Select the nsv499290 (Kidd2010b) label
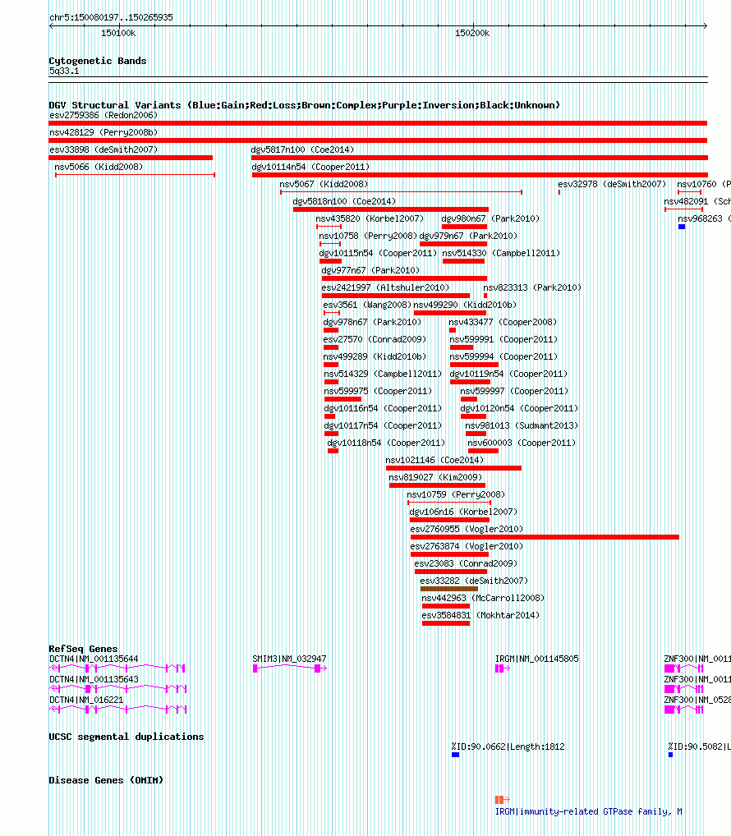The image size is (731, 836). pos(466,305)
